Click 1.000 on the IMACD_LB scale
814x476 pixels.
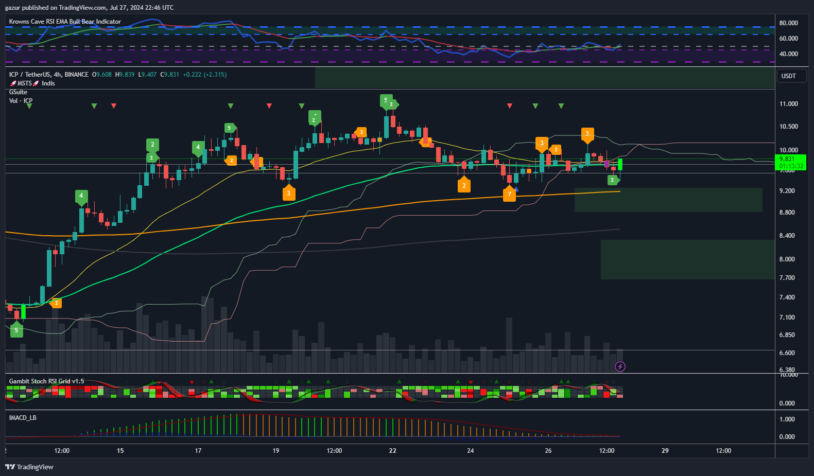coord(787,419)
